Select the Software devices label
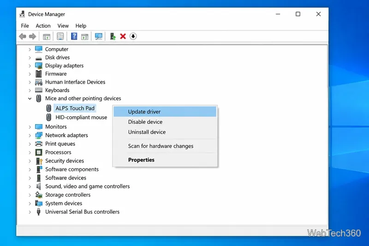 pos(65,178)
